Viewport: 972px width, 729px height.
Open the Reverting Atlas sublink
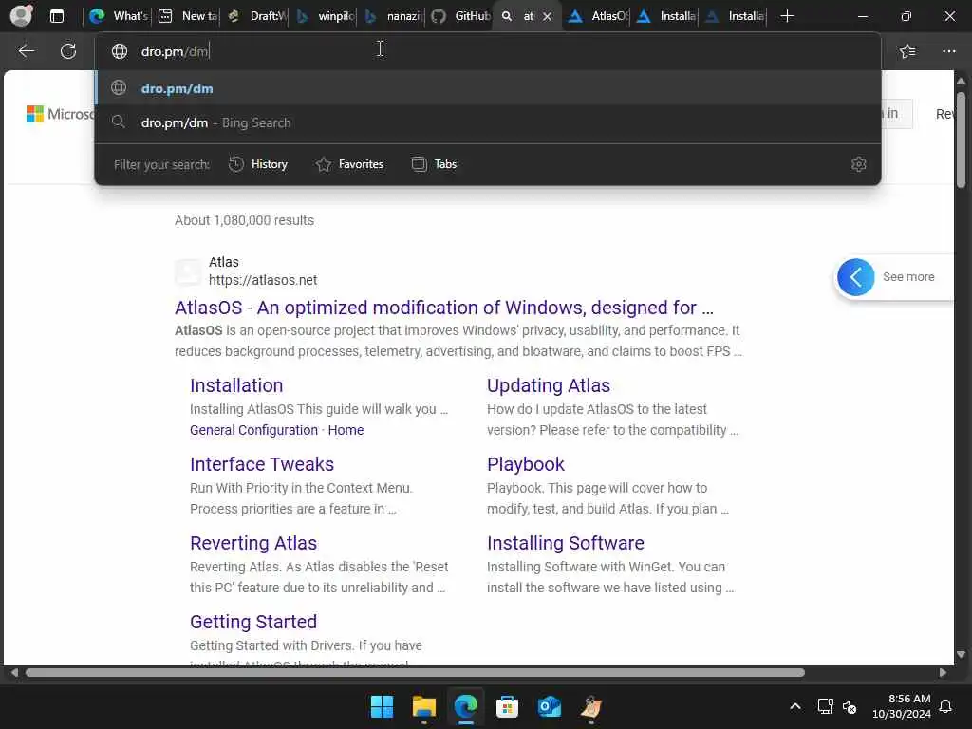click(252, 543)
